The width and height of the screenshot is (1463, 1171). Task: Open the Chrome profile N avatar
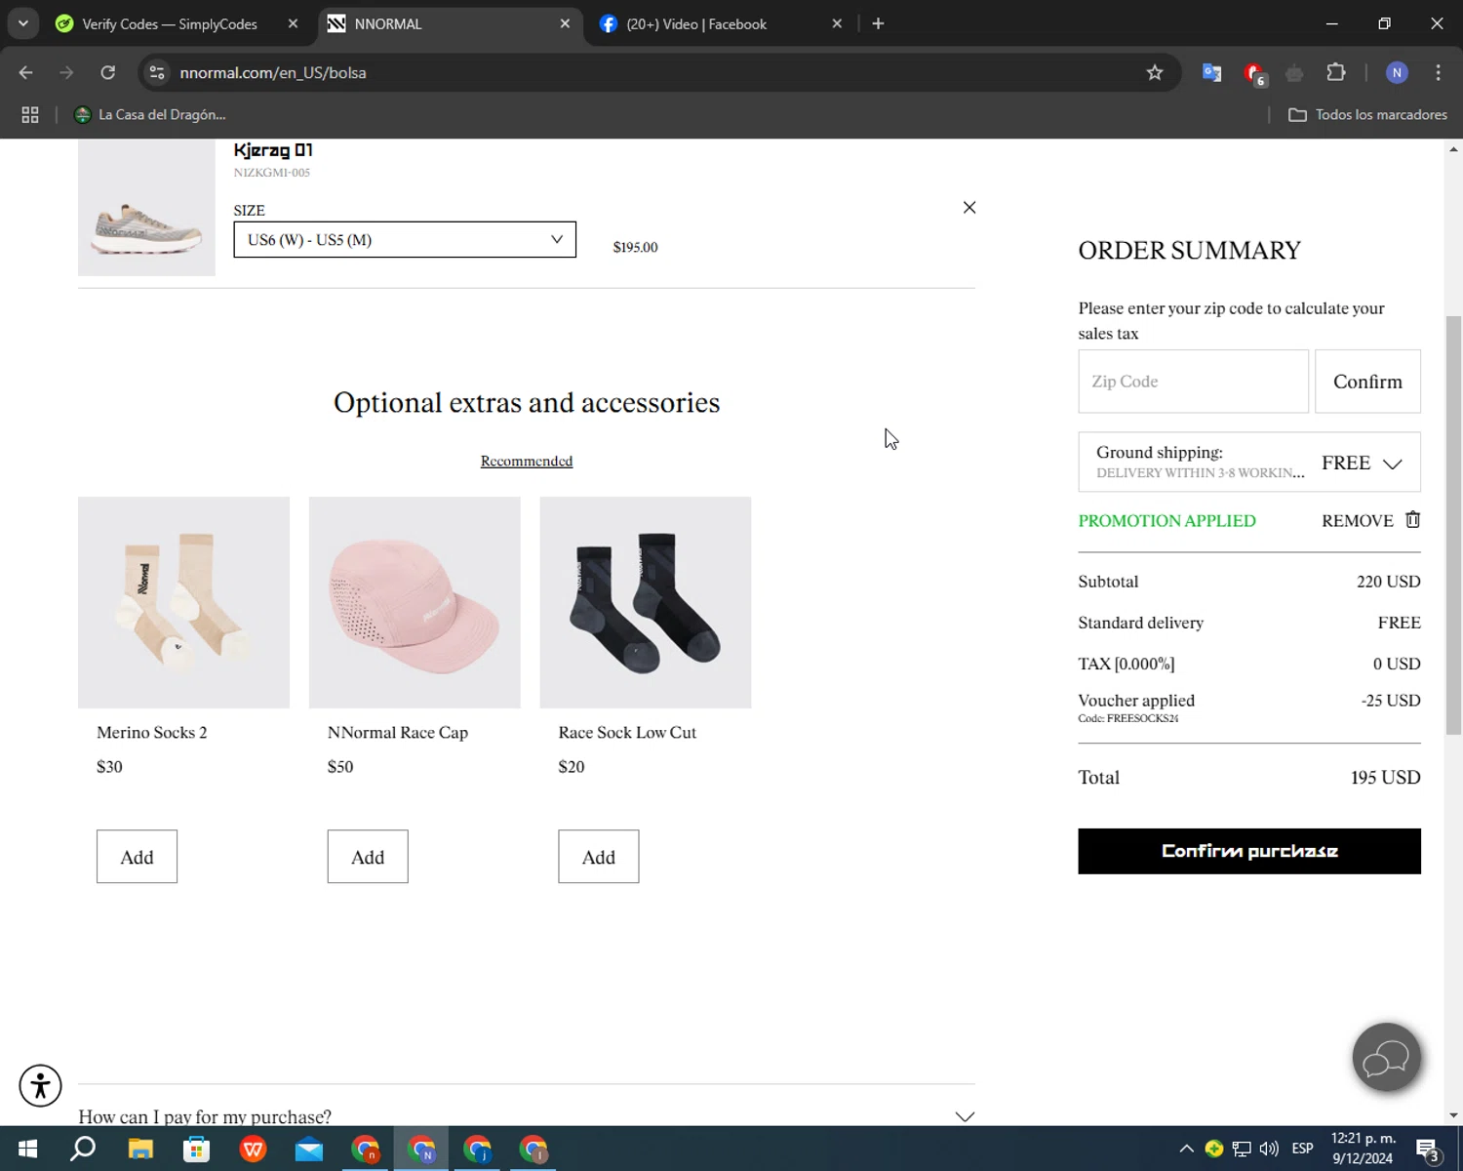coord(1397,72)
